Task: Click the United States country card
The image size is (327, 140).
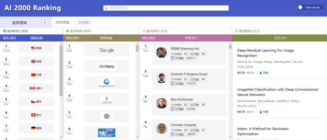Action: [36, 48]
